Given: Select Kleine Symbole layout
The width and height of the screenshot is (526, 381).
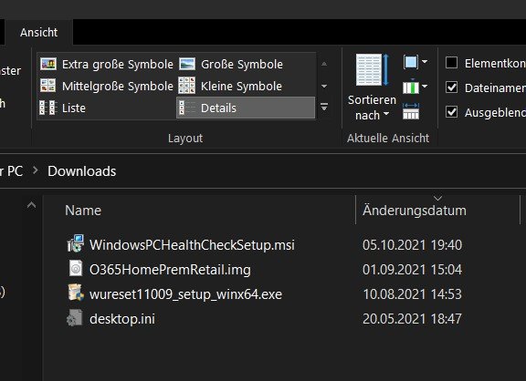Looking at the screenshot, I should pos(230,86).
